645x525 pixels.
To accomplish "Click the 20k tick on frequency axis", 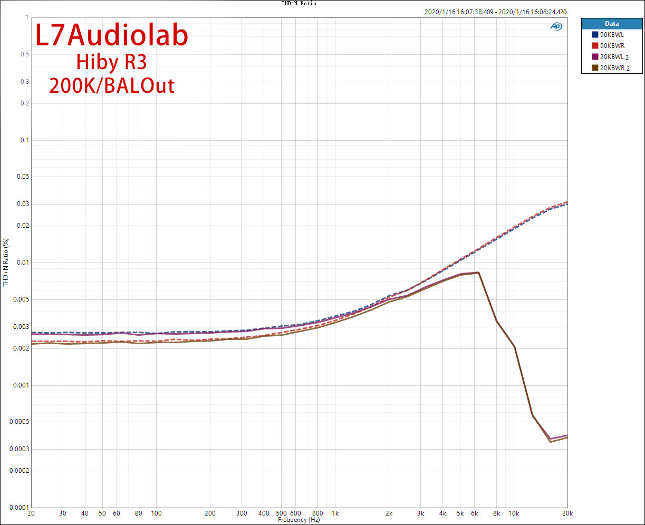I will (567, 513).
